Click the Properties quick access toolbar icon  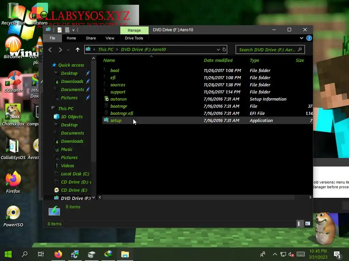tap(59, 30)
